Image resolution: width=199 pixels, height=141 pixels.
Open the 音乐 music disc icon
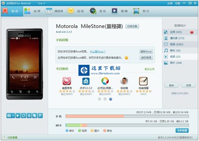(93, 11)
